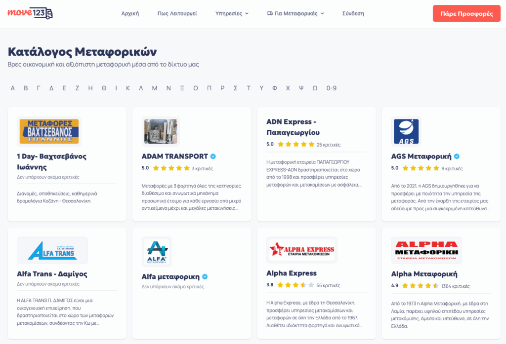The width and height of the screenshot is (506, 344).
Task: Open Alfa Trans - Δαμίγος title
Action: [52, 274]
